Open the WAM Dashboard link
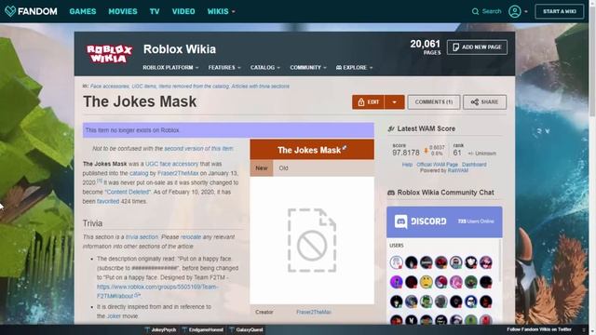 (x=474, y=165)
